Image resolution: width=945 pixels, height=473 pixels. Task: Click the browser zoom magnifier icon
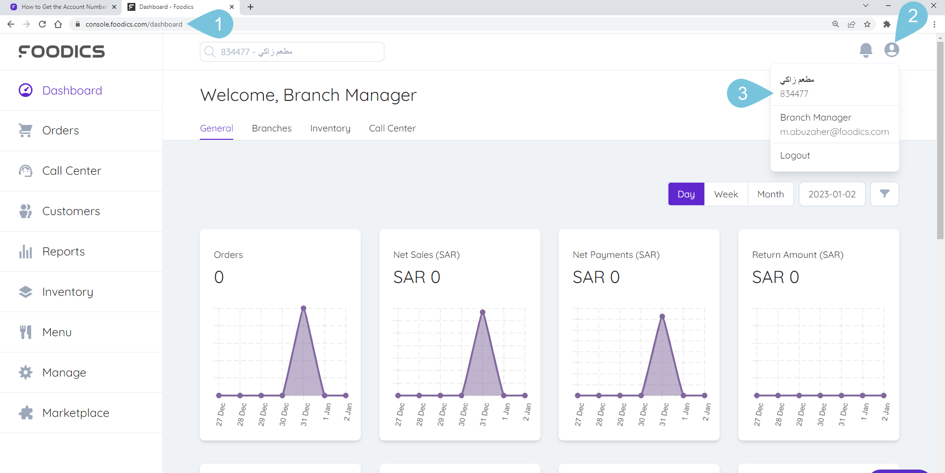836,24
